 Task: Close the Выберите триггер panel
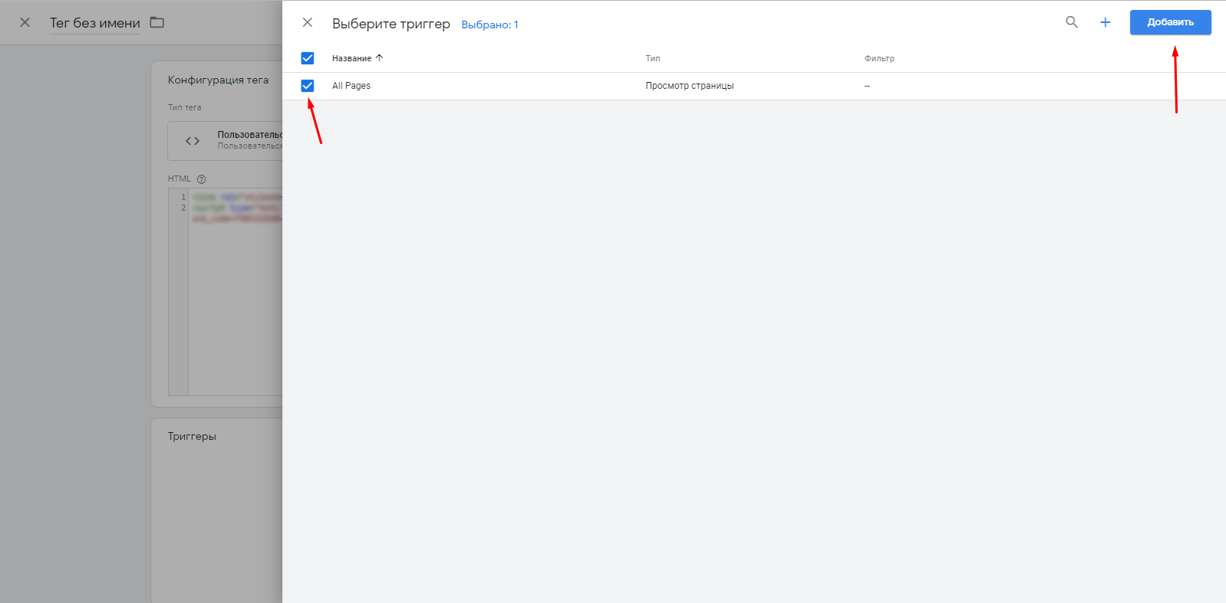pyautogui.click(x=308, y=23)
